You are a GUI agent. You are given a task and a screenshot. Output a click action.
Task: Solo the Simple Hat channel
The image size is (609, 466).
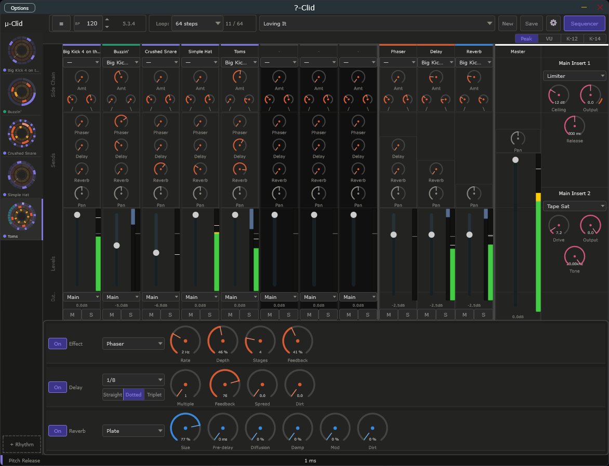(209, 314)
